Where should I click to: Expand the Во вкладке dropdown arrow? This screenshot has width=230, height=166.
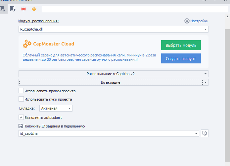(206, 82)
